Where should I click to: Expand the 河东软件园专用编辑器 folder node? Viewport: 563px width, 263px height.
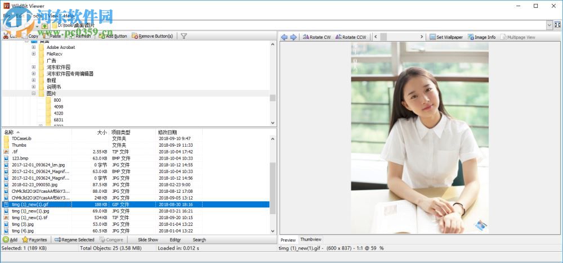(33, 74)
